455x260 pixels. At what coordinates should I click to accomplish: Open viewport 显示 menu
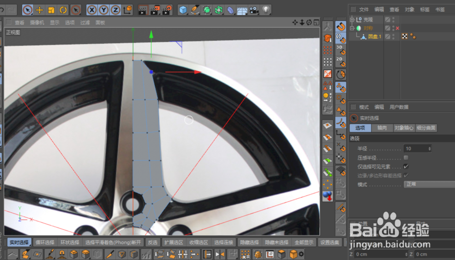point(55,22)
